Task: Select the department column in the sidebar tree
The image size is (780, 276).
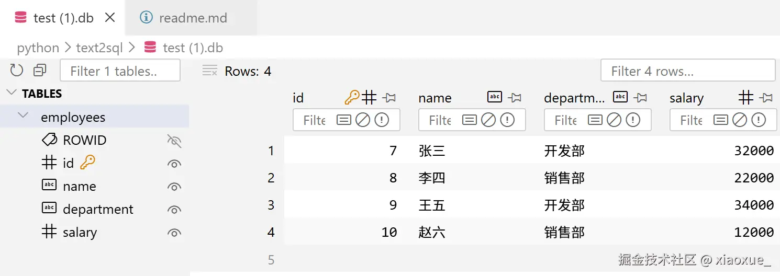Action: coord(98,210)
